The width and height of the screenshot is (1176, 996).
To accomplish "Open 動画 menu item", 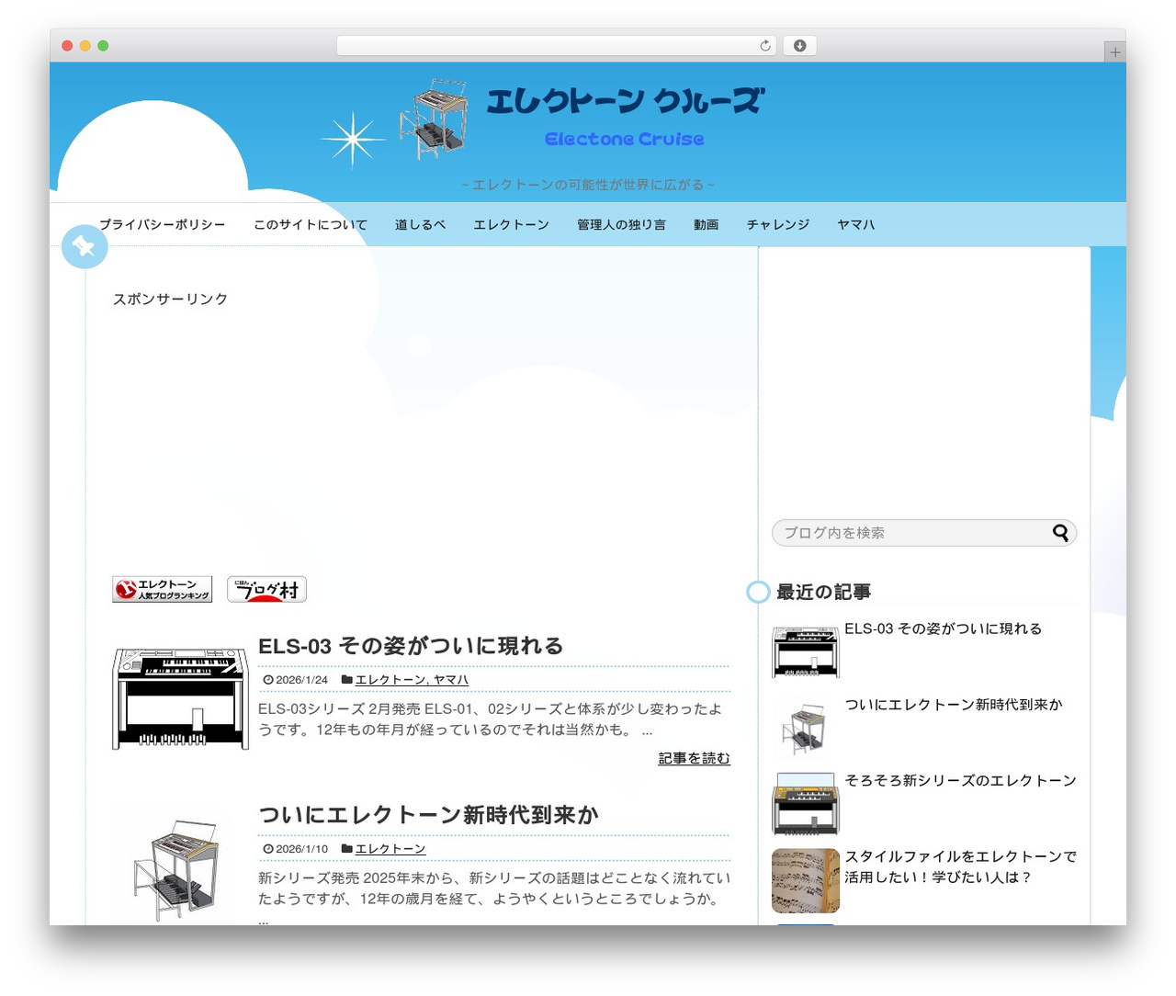I will [706, 224].
